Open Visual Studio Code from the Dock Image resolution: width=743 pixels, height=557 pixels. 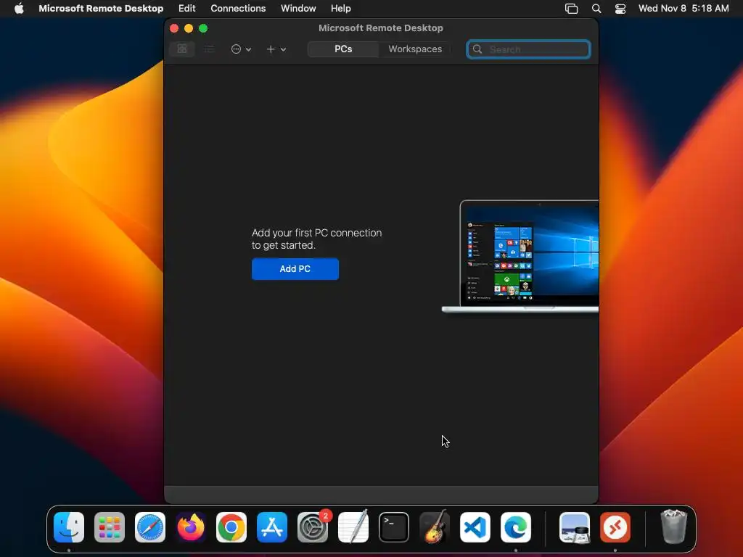pos(475,527)
